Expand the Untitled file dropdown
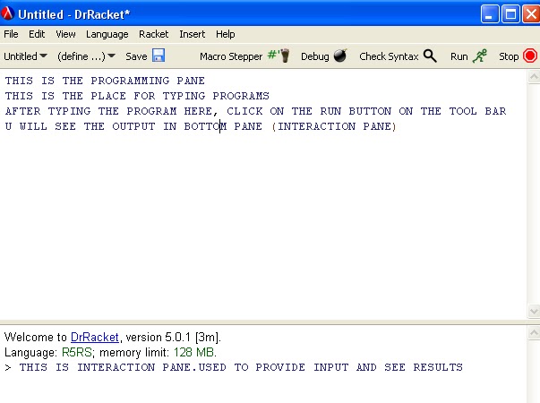This screenshot has height=403, width=540. pyautogui.click(x=25, y=56)
